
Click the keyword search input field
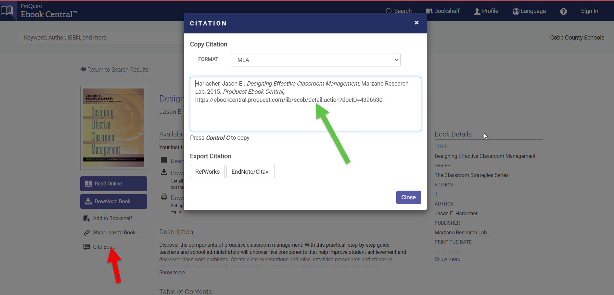[101, 38]
